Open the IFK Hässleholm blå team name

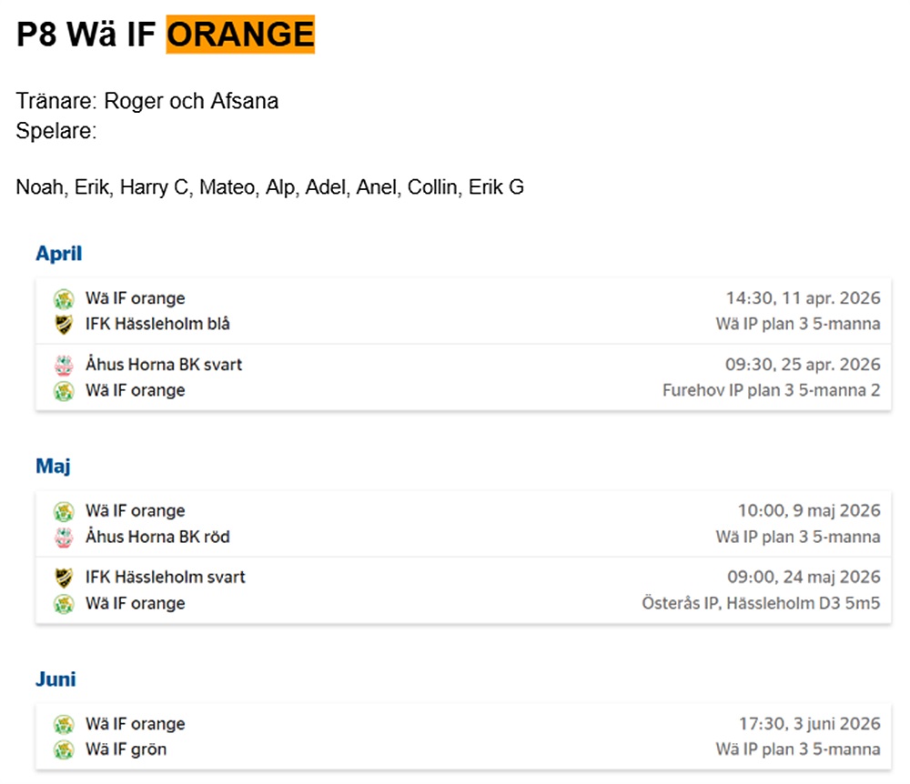click(157, 325)
